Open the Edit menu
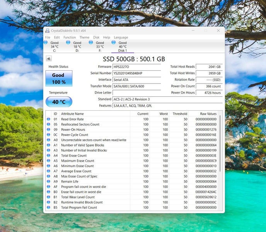Viewport: 266px width, 232px height. 57,38
